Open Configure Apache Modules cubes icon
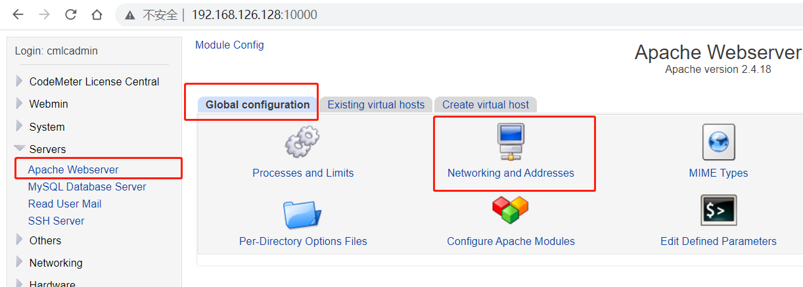This screenshot has height=287, width=803. tap(511, 211)
